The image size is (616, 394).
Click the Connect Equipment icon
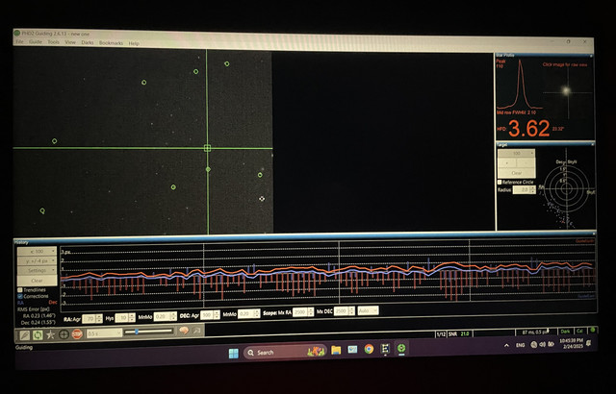tap(25, 335)
